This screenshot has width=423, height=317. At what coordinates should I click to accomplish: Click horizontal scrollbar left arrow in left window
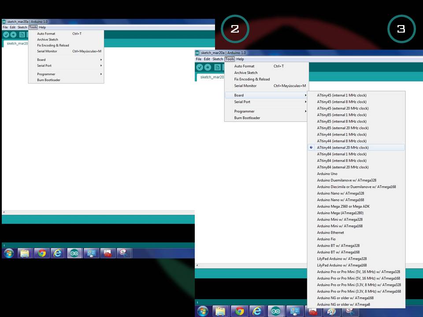point(4,212)
